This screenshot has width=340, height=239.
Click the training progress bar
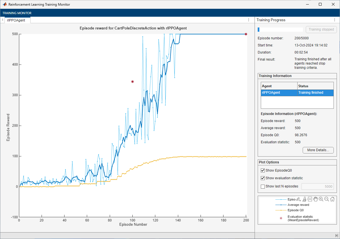click(280, 29)
